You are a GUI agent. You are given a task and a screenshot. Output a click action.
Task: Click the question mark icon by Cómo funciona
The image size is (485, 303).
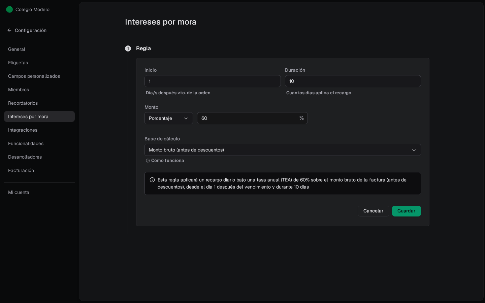pos(148,161)
